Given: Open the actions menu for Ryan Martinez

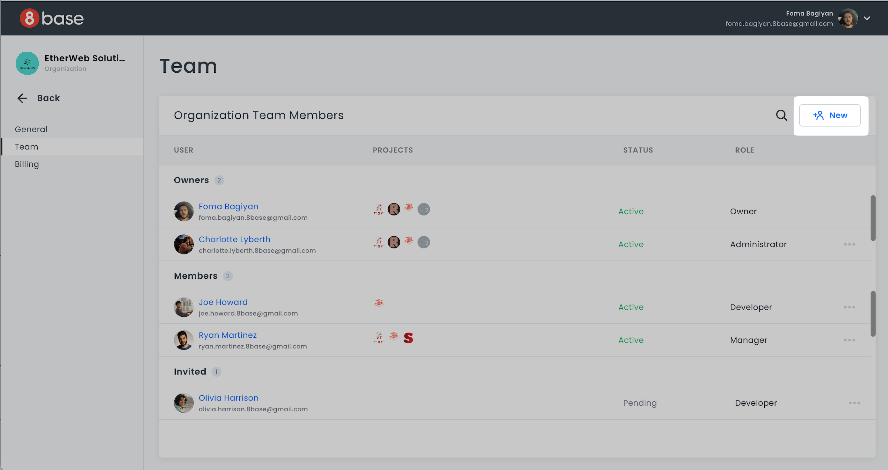Looking at the screenshot, I should pos(849,340).
